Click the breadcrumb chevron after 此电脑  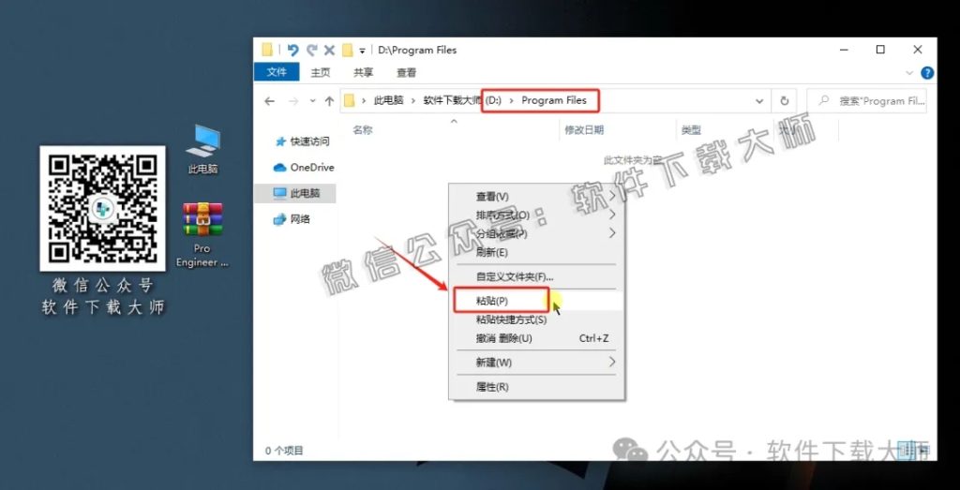(413, 101)
